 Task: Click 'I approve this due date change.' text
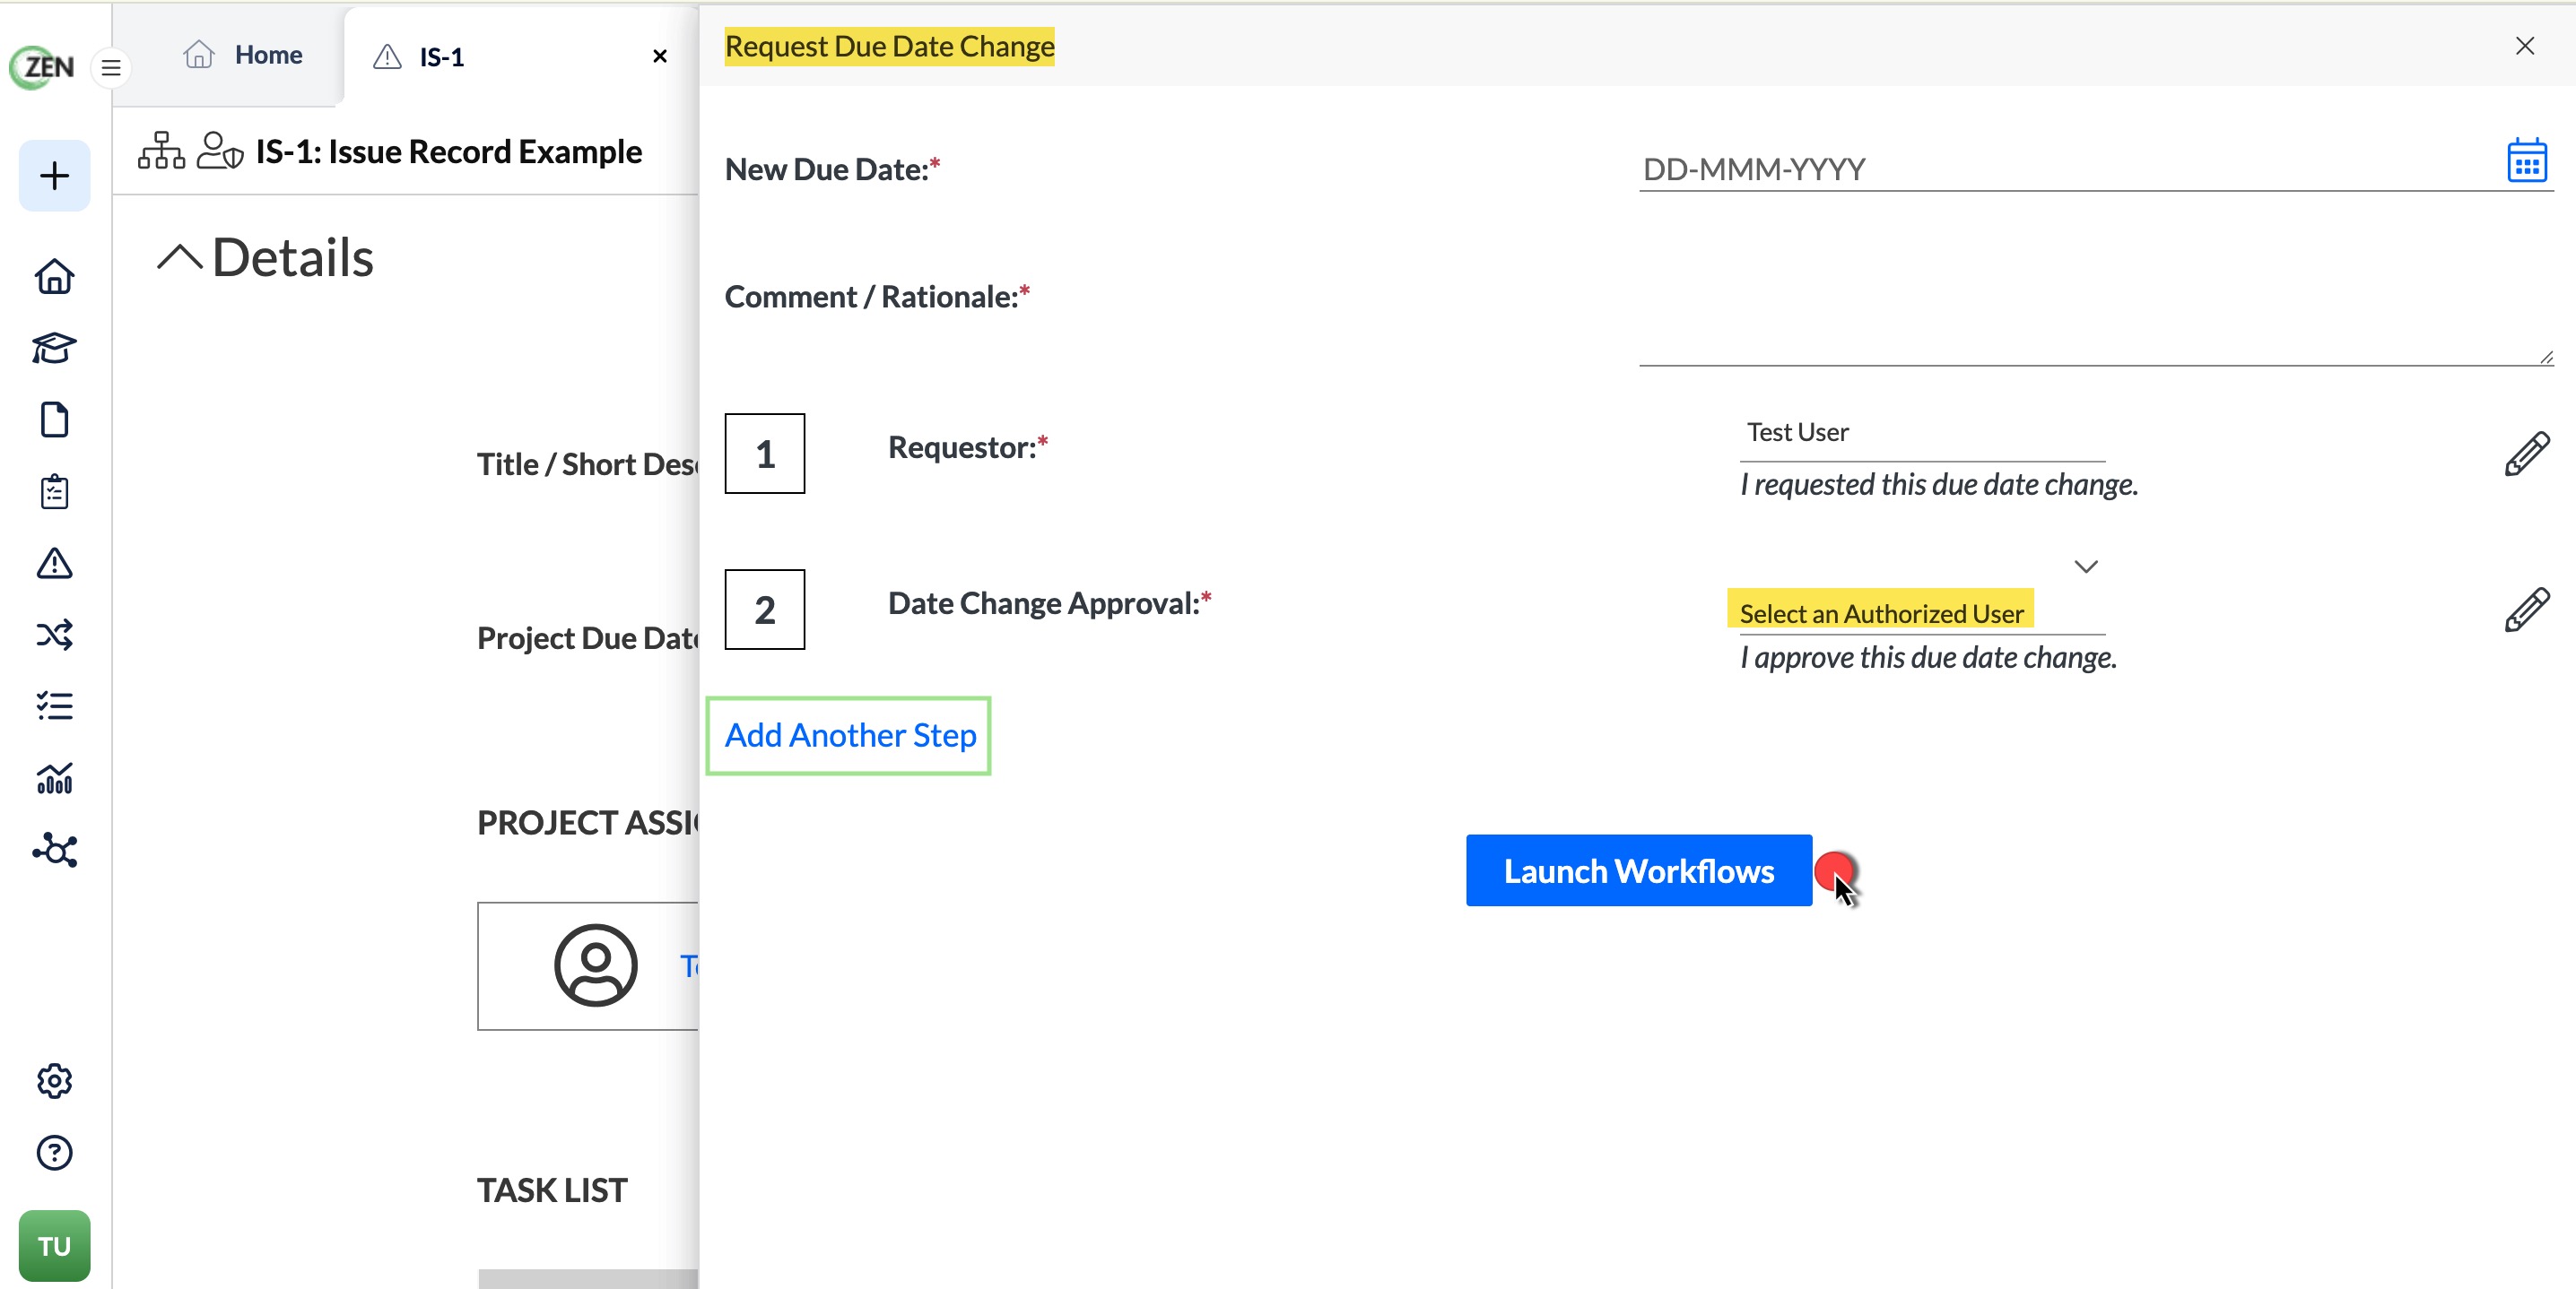(1928, 657)
